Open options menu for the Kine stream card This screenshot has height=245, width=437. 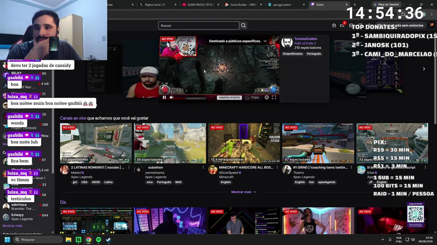point(425,167)
